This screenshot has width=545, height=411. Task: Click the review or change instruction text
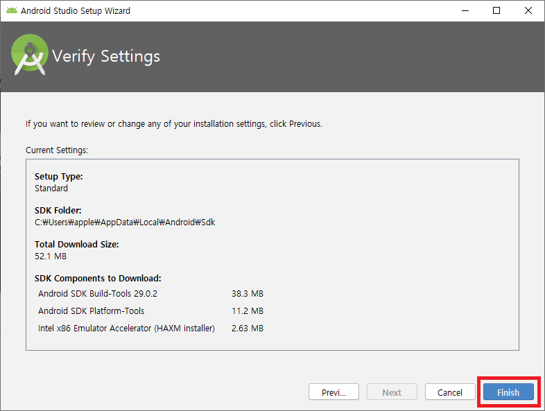click(174, 124)
